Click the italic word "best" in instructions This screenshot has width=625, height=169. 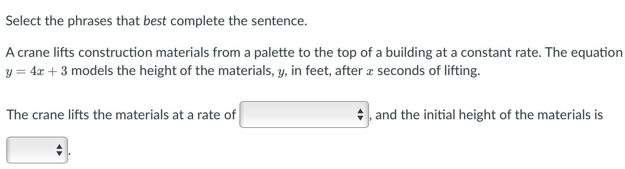pos(154,21)
